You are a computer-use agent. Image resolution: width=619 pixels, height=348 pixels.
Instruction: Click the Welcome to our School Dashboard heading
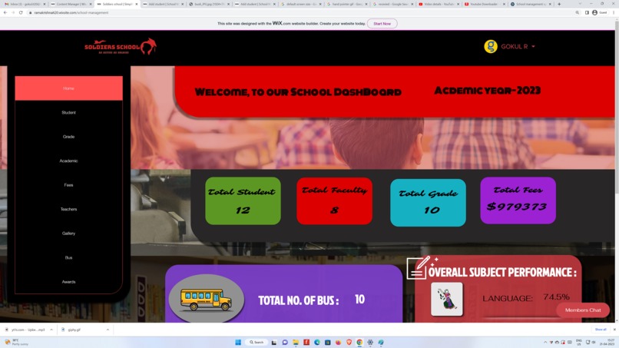click(298, 92)
